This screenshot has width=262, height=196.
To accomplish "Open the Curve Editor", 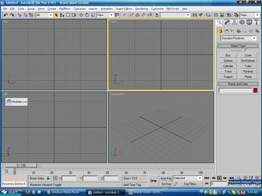I will 216,15.
